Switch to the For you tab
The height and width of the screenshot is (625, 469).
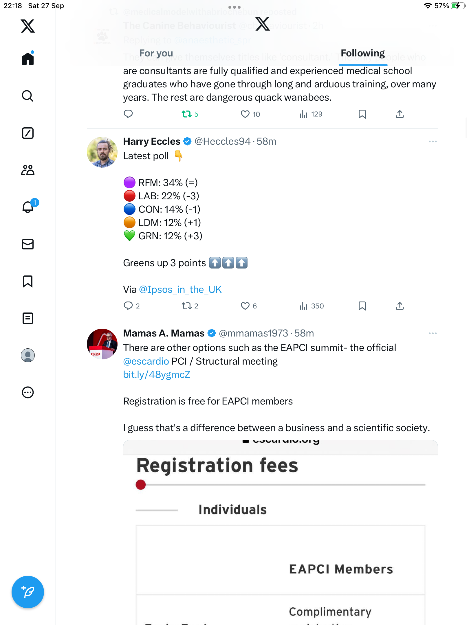tap(156, 53)
